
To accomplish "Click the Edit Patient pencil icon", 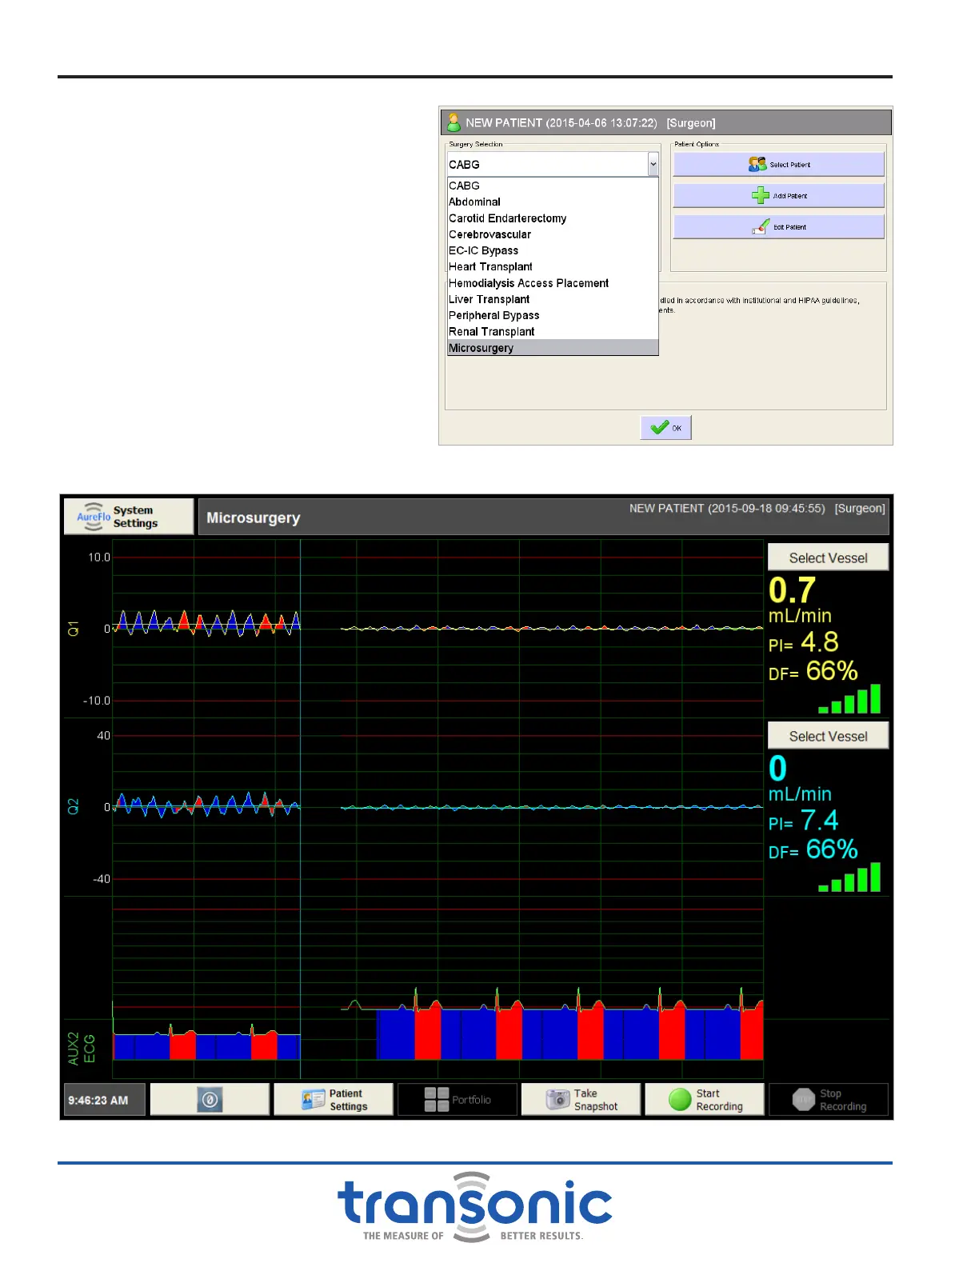I will [x=761, y=227].
